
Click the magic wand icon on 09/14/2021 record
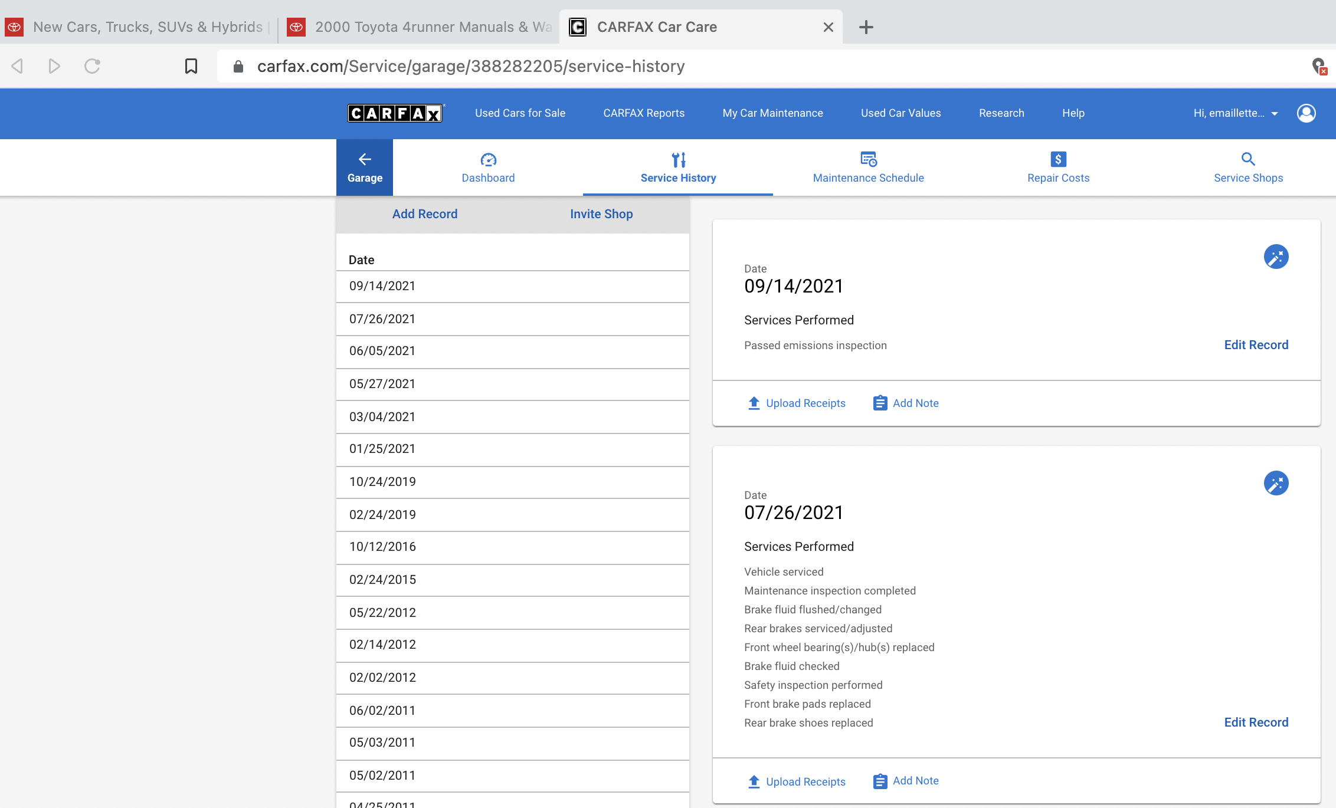click(1276, 257)
